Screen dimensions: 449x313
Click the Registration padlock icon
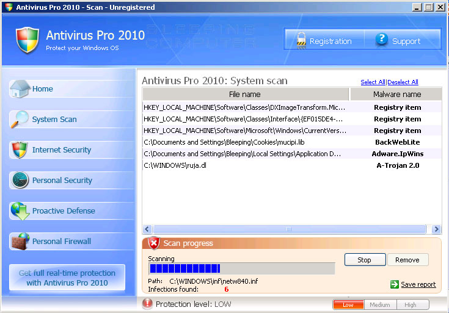301,40
